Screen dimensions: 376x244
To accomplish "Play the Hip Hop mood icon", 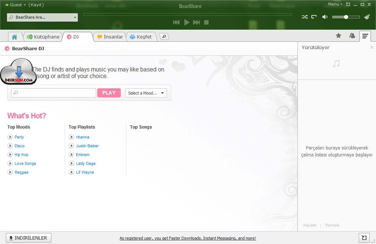I will (x=10, y=155).
